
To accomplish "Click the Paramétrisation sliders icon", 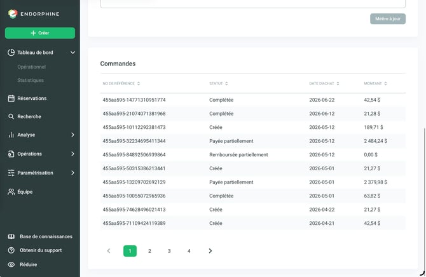I will click(x=11, y=173).
